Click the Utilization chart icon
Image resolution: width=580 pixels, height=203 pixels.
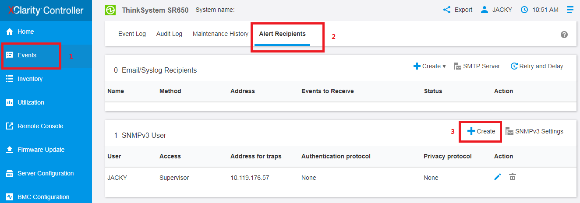(x=10, y=102)
